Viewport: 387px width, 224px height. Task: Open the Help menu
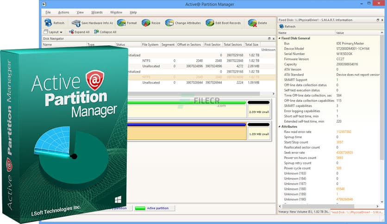[x=133, y=12]
